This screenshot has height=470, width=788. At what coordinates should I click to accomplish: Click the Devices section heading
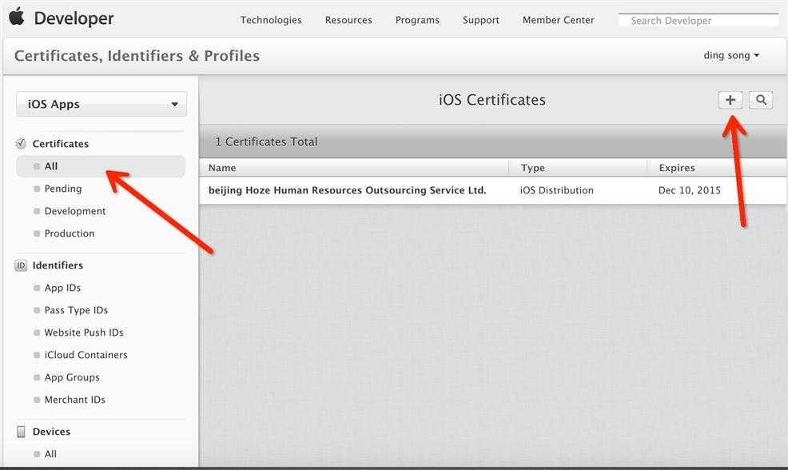point(51,432)
